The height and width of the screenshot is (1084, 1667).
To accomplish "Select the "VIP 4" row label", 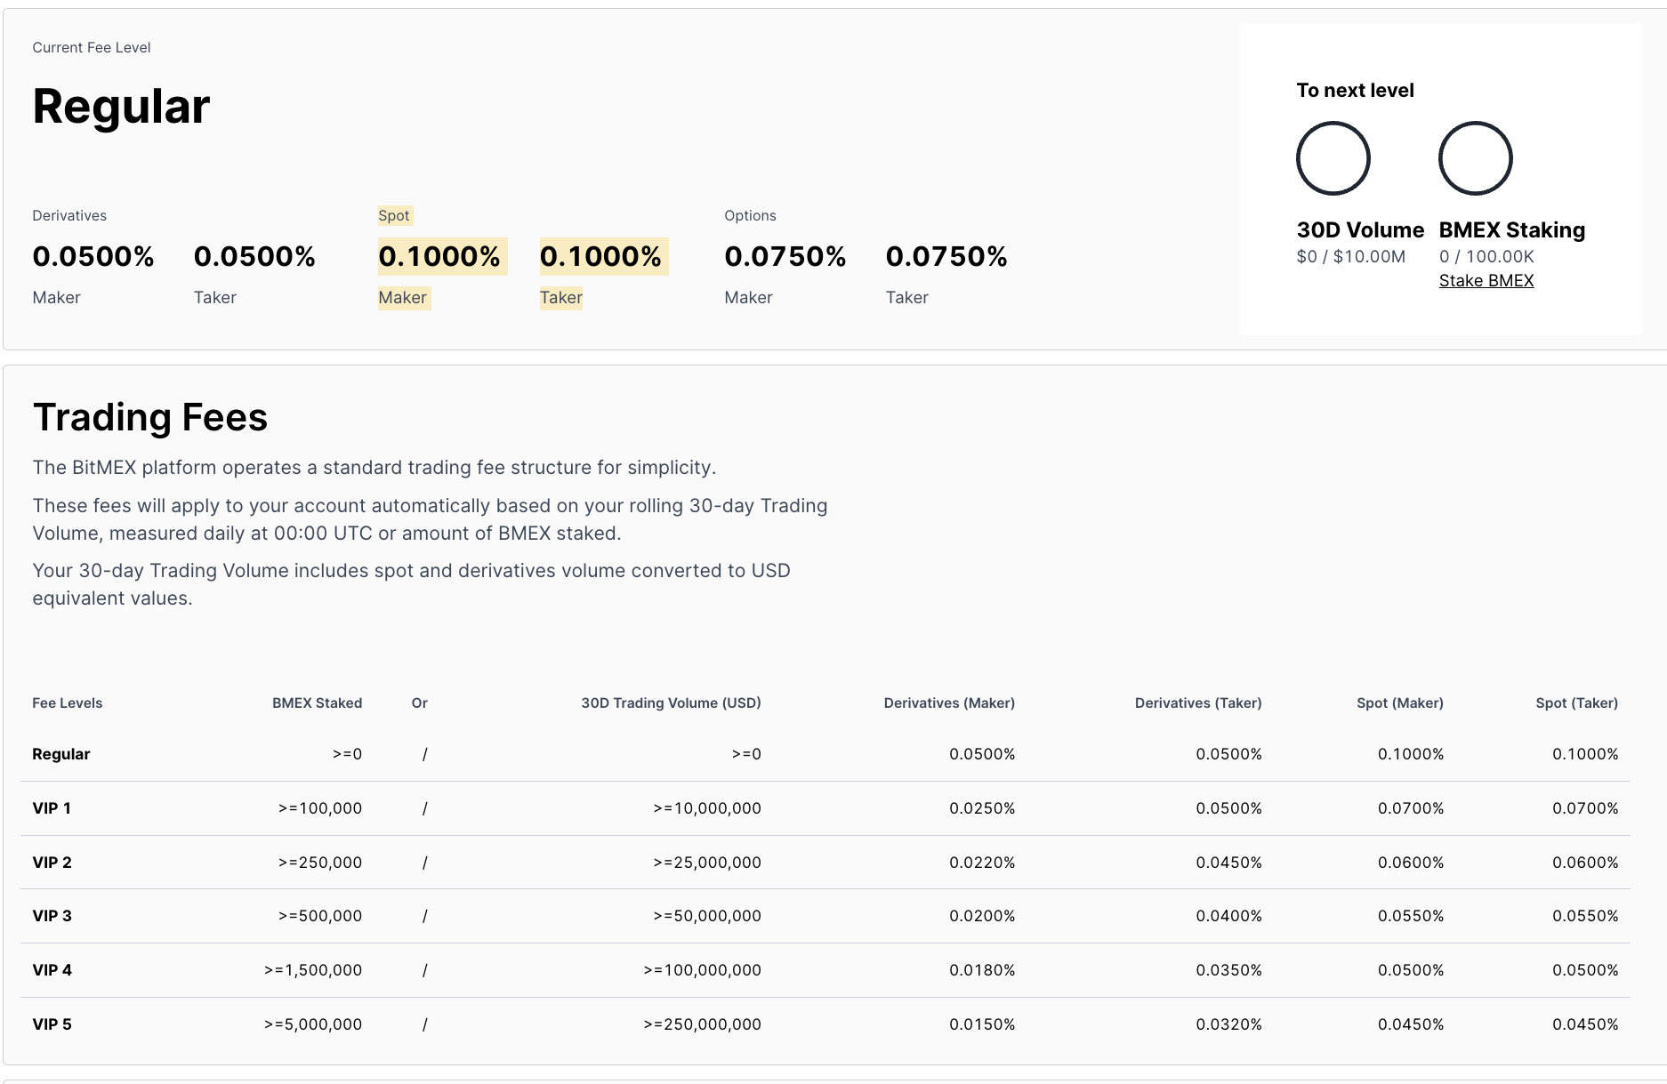I will (x=52, y=970).
